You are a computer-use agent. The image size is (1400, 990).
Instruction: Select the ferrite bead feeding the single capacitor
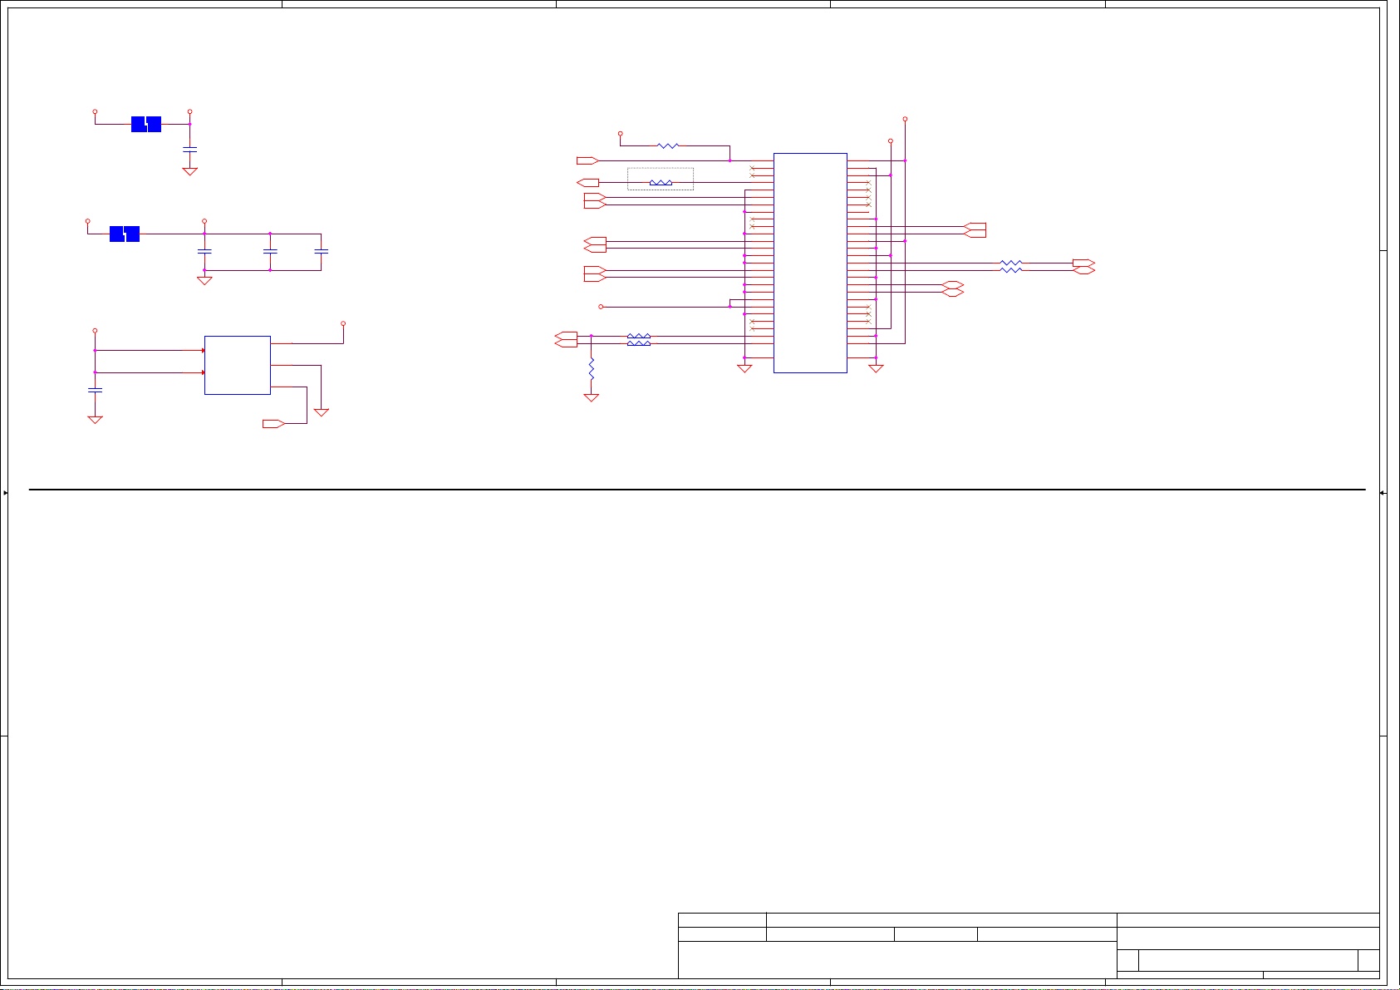pos(146,125)
